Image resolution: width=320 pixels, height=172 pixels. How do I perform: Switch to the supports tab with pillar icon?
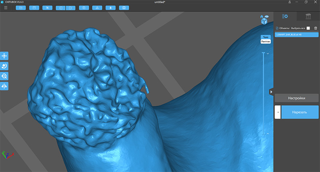click(308, 16)
